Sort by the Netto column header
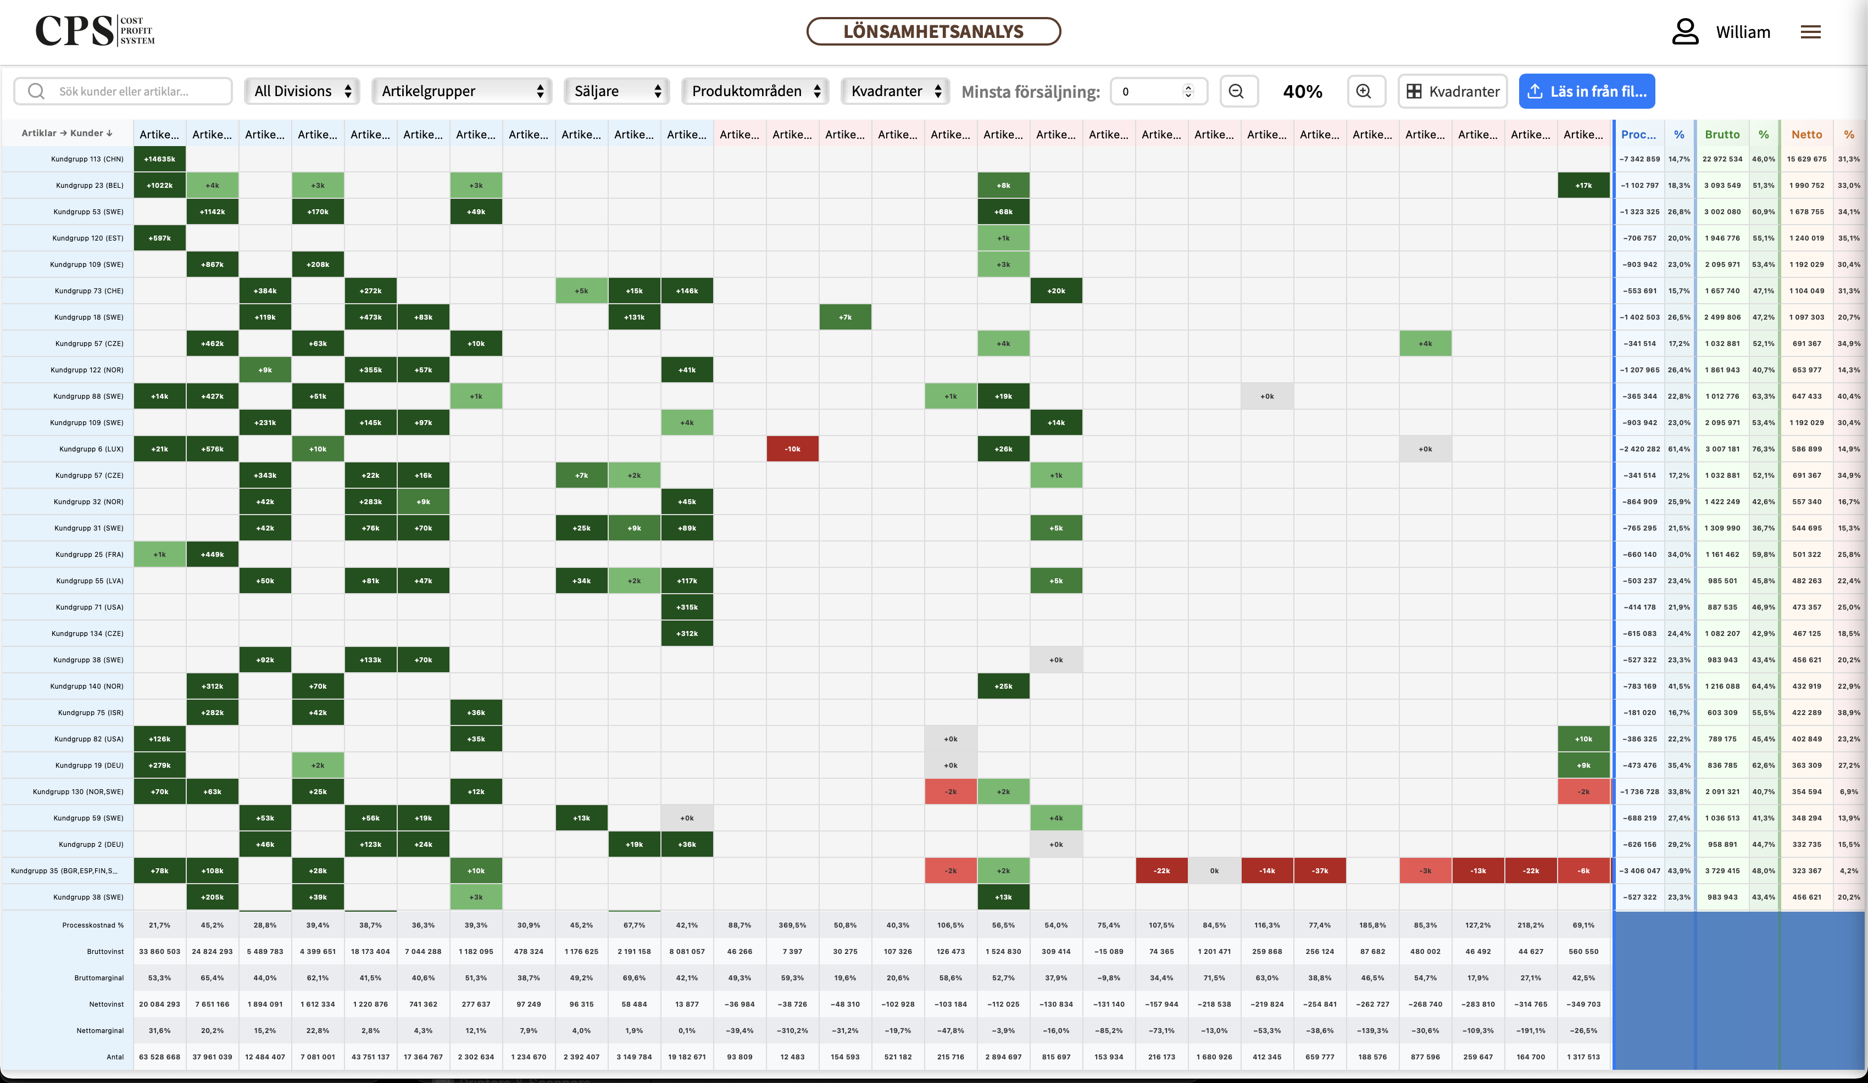The height and width of the screenshot is (1083, 1868). pos(1806,134)
